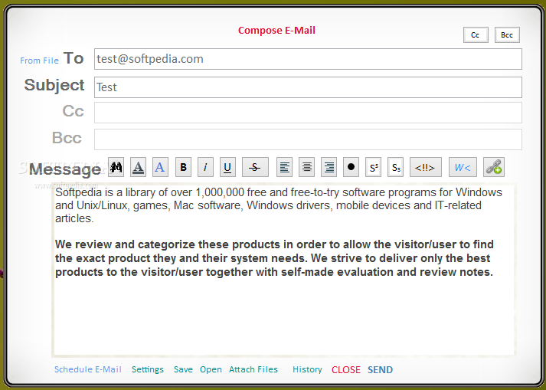Toggle italic formatting
546x390 pixels.
click(205, 167)
